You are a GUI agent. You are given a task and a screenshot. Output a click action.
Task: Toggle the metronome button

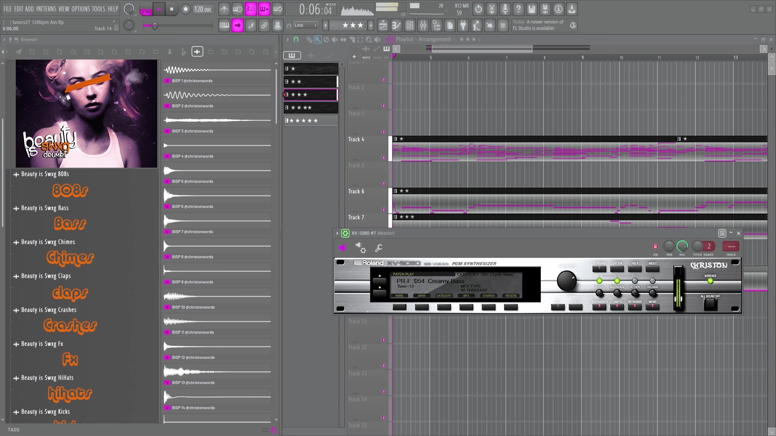point(224,9)
